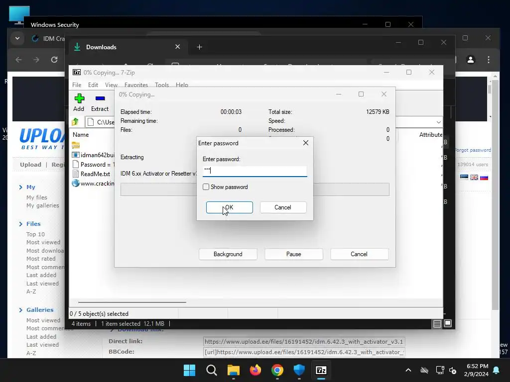Image resolution: width=510 pixels, height=382 pixels.
Task: Cancel the Copying operation
Action: [x=359, y=254]
